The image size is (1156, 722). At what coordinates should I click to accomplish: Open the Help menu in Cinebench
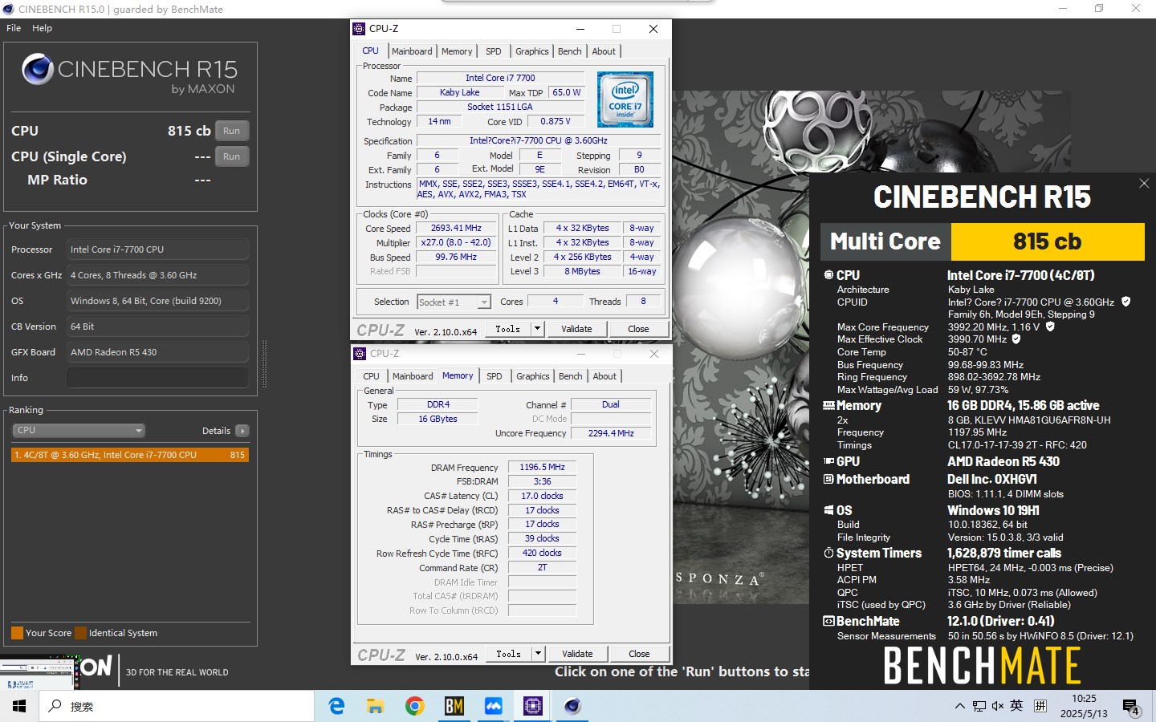[42, 28]
